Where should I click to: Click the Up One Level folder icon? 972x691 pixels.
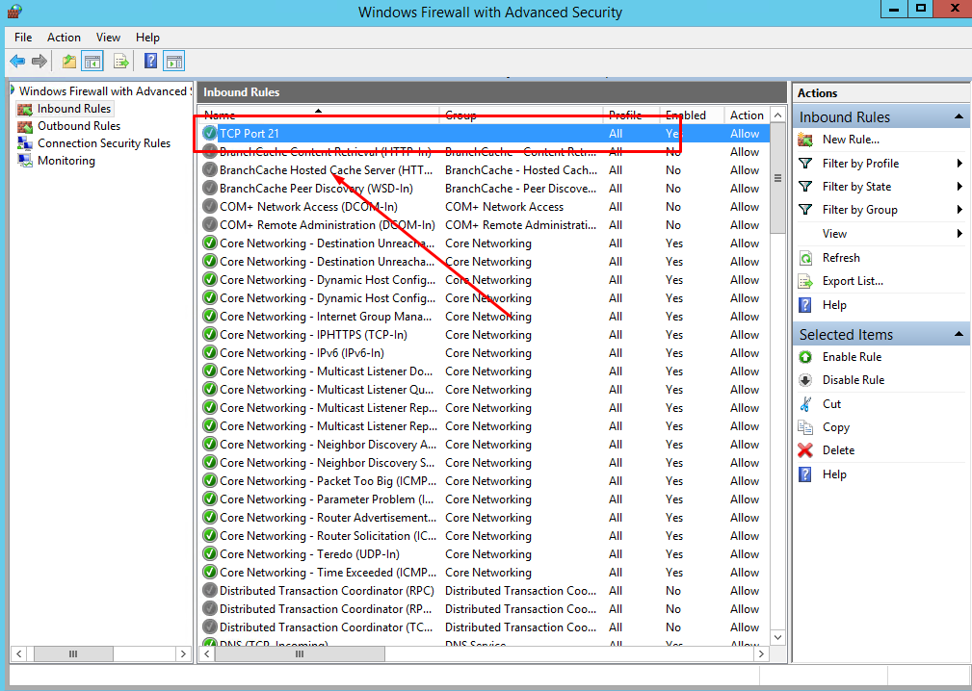click(x=68, y=62)
